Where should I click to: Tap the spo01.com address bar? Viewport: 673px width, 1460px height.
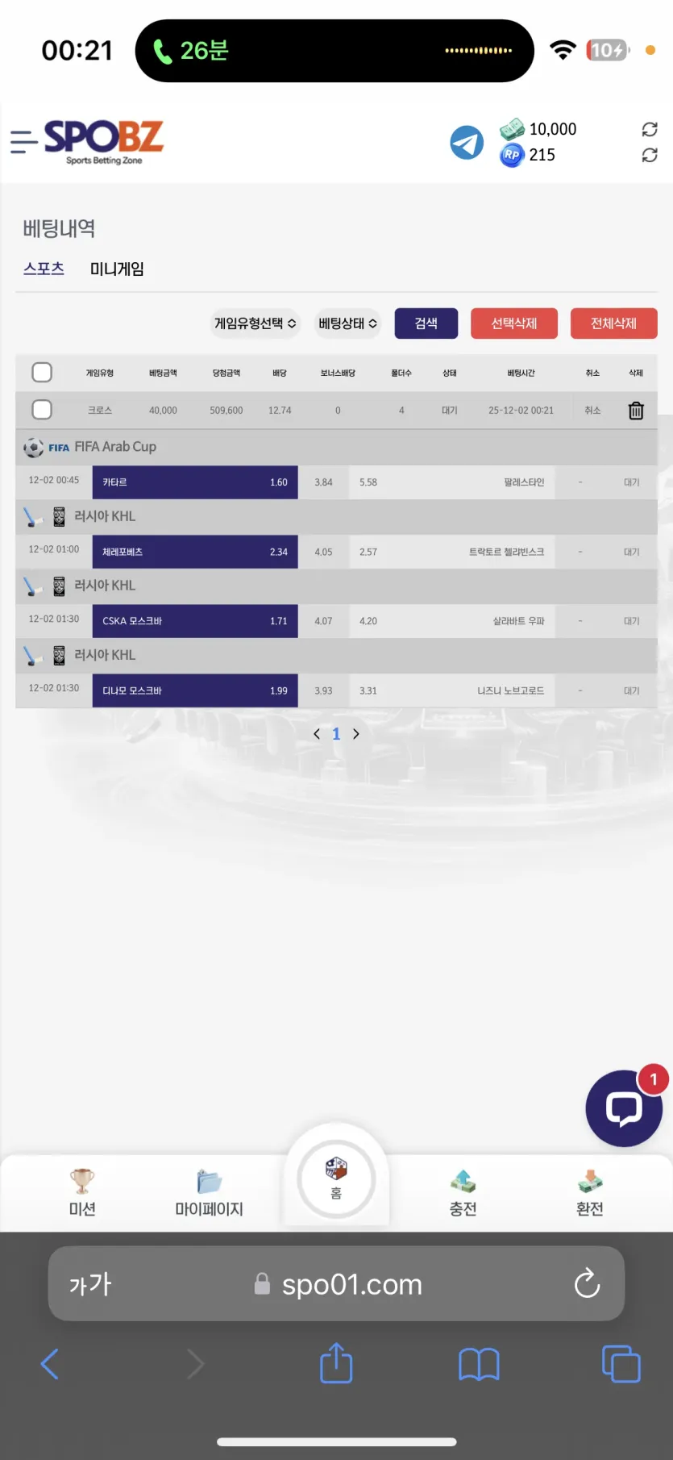pos(336,1283)
